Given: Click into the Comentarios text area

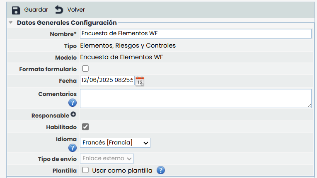Looking at the screenshot, I should pos(195,99).
